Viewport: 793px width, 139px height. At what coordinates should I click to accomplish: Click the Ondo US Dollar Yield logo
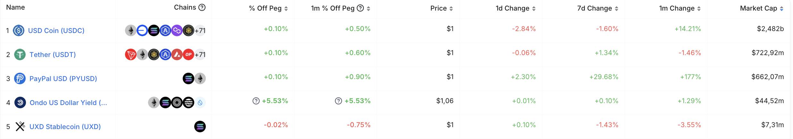[20, 102]
